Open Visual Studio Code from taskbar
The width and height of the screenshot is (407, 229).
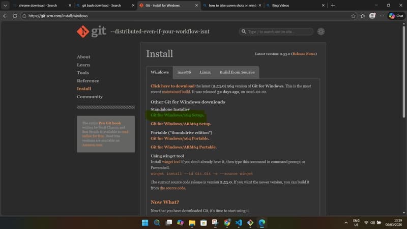point(239,222)
